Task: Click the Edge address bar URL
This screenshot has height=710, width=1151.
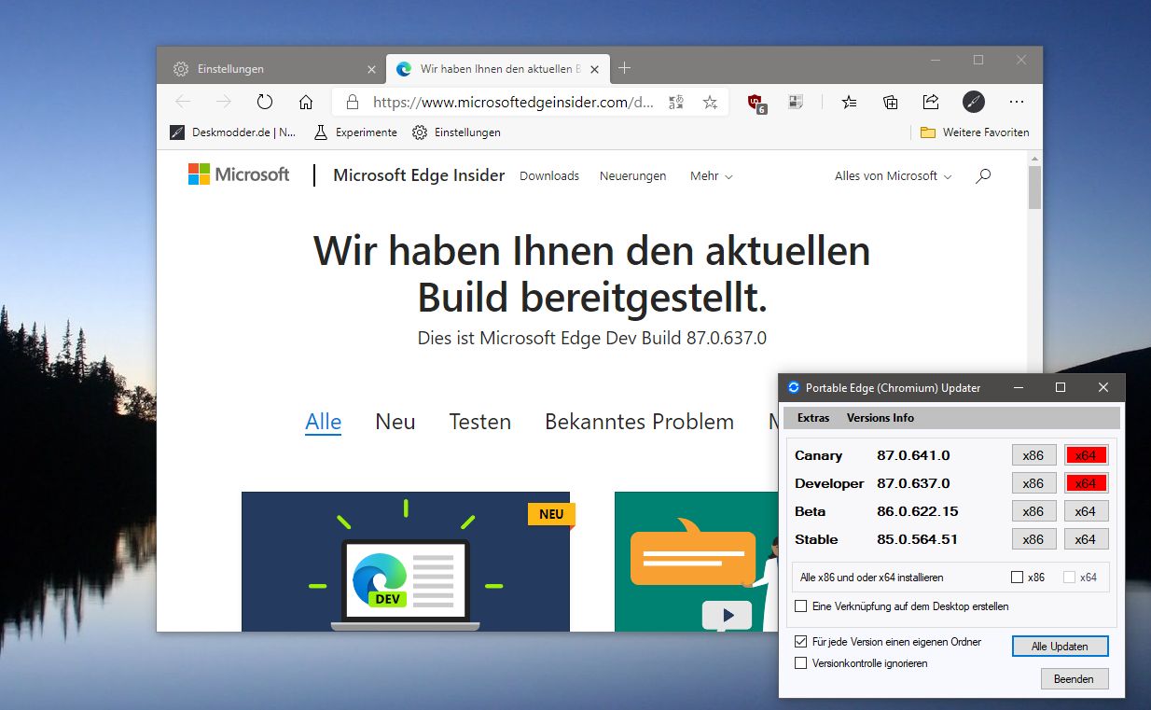Action: tap(513, 102)
